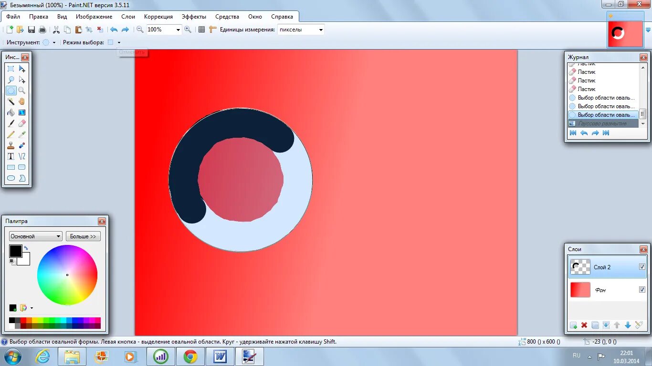The width and height of the screenshot is (652, 366).
Task: Open the Слои menu
Action: (128, 17)
